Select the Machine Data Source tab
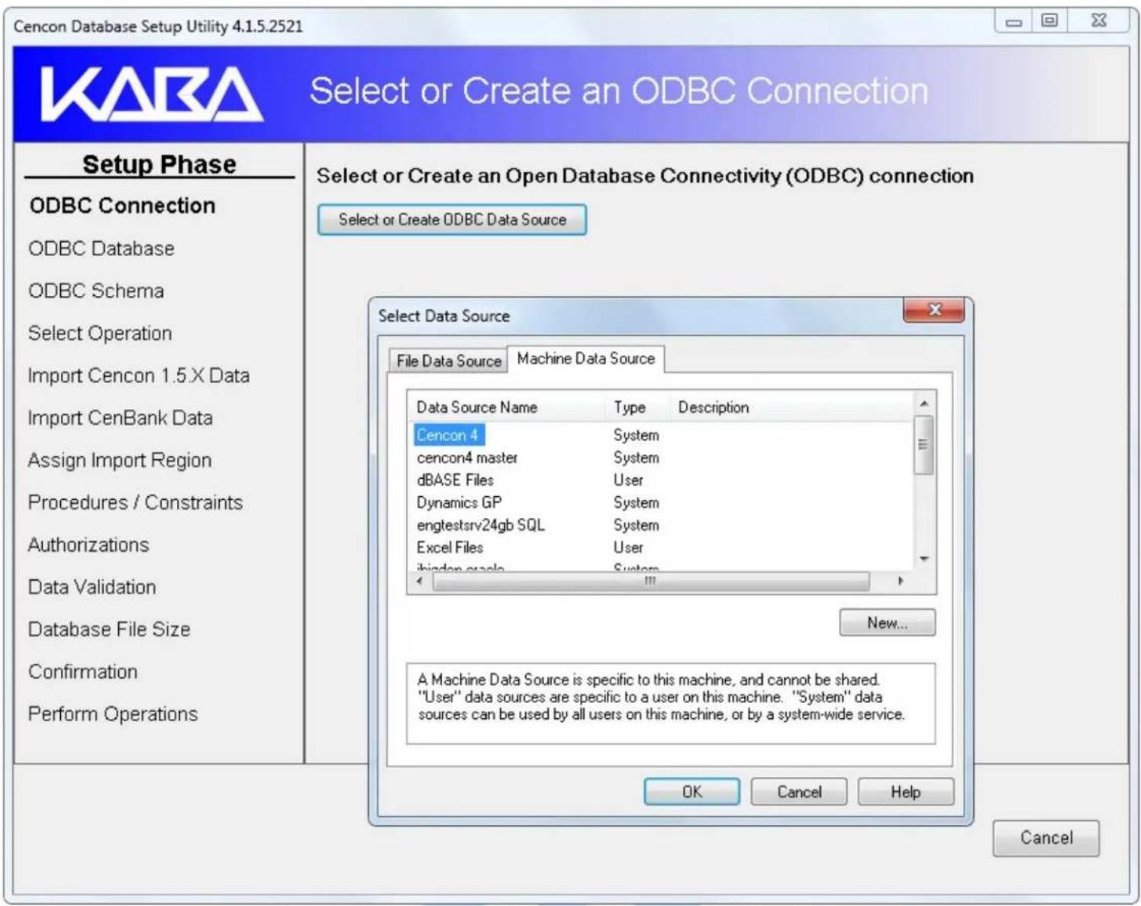The height and width of the screenshot is (906, 1141). click(585, 359)
